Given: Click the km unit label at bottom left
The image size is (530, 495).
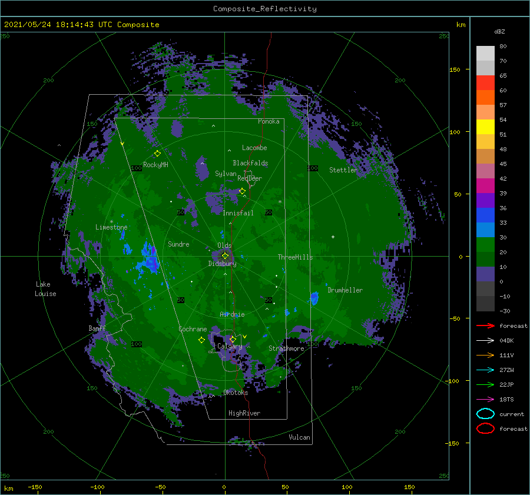Looking at the screenshot, I should click(8, 489).
